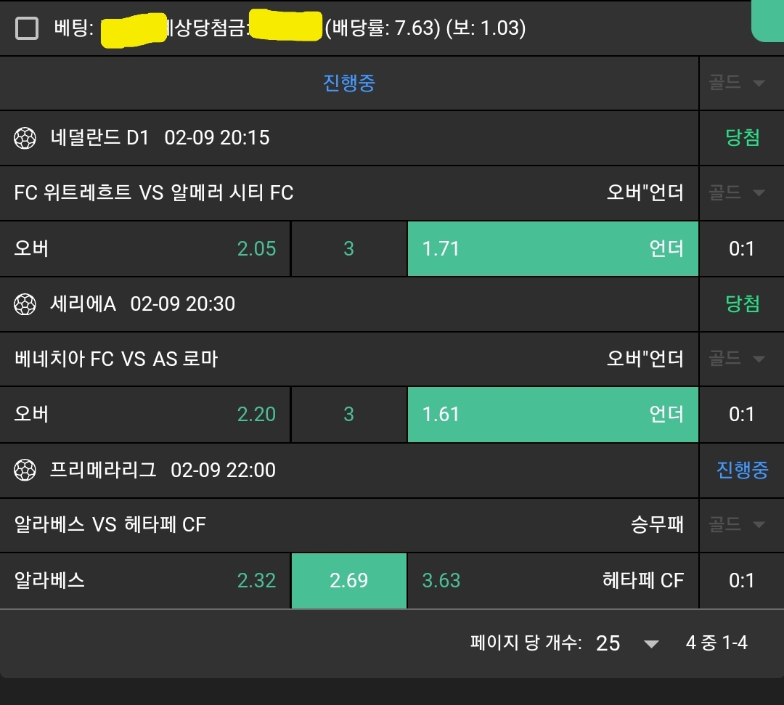Open the 골드 dropdown in the top header row
This screenshot has width=784, height=705.
(737, 83)
